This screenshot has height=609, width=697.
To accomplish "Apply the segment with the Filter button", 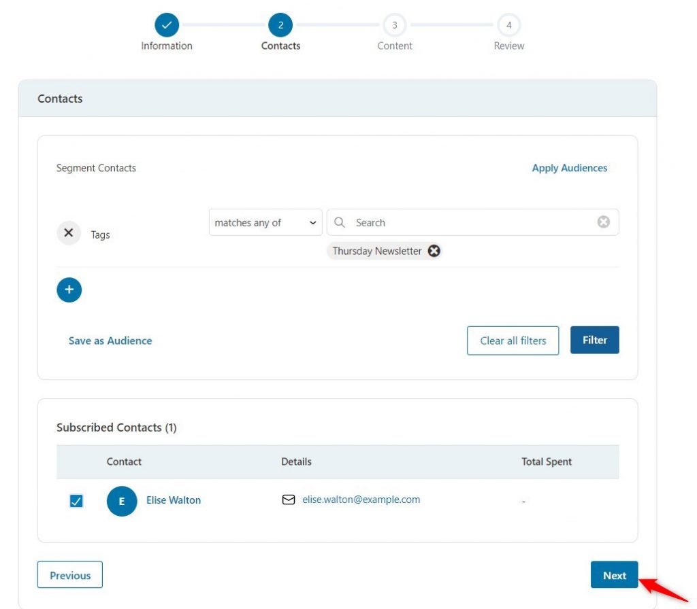I will [594, 340].
